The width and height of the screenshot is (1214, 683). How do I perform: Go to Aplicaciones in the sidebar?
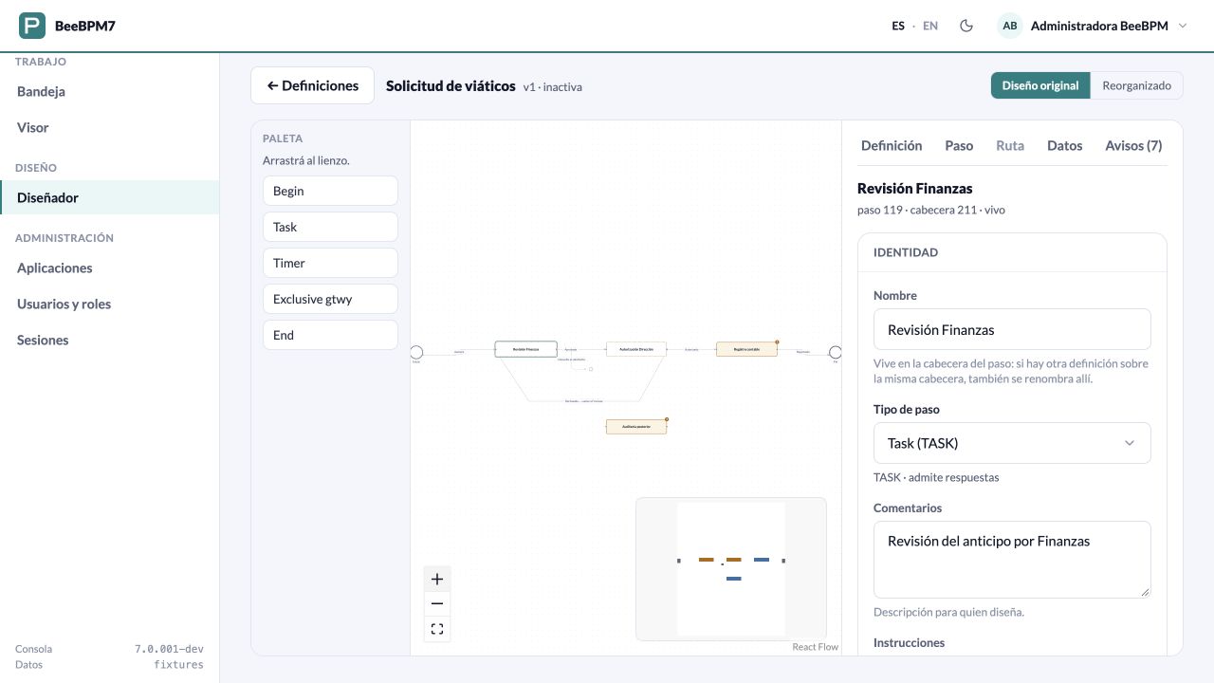click(109, 268)
